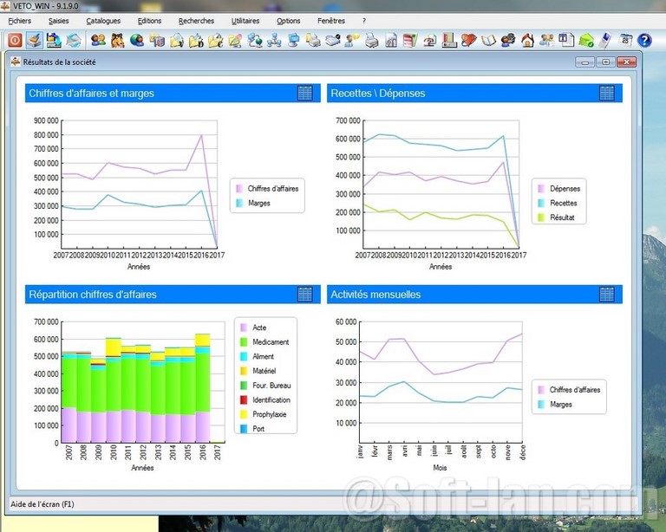
Task: Click the Prophylaxie legend entry
Action: click(271, 414)
